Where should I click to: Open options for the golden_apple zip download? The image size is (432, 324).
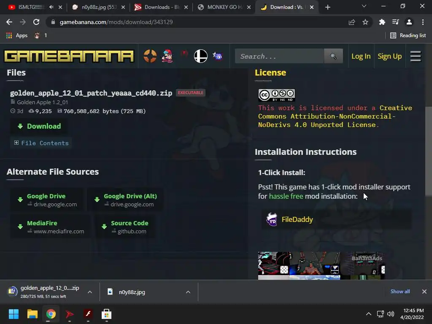[x=90, y=292]
